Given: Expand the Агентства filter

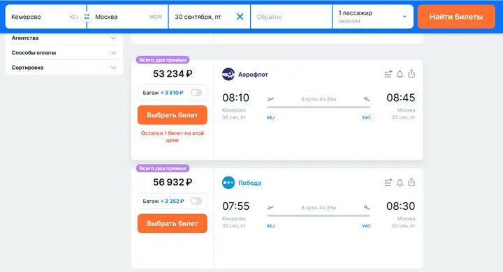Looking at the screenshot, I should (x=64, y=38).
